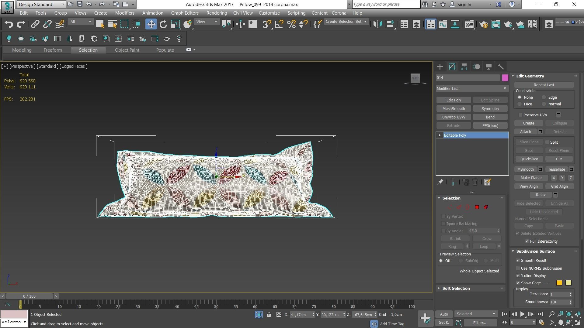Enable the Split checkbox

(547, 142)
